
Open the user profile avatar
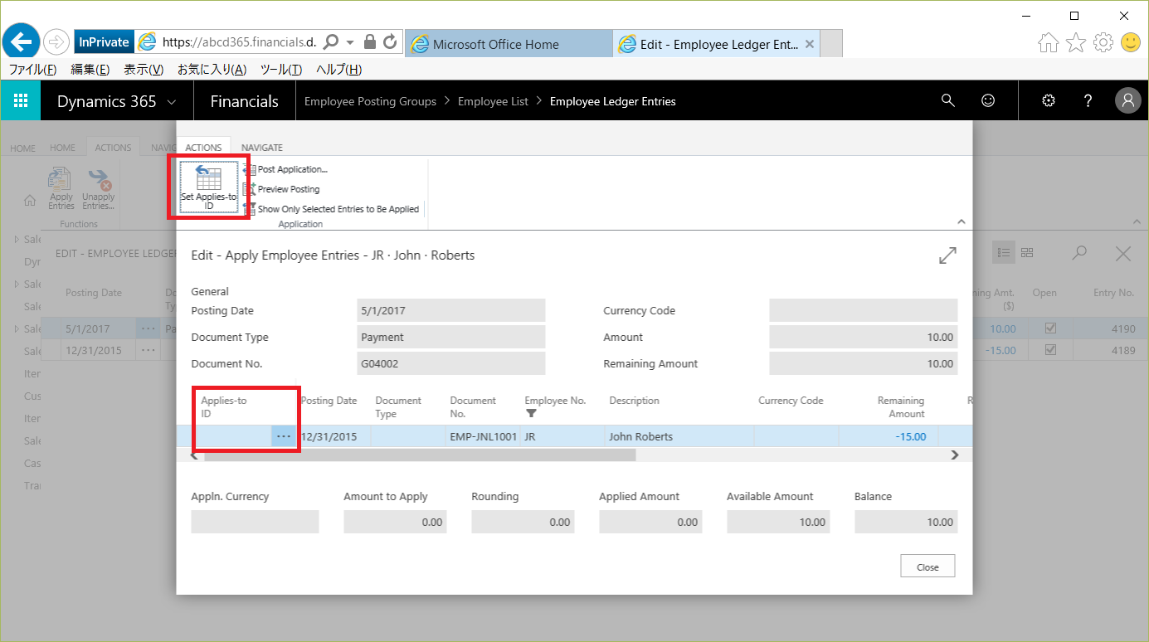(x=1128, y=101)
